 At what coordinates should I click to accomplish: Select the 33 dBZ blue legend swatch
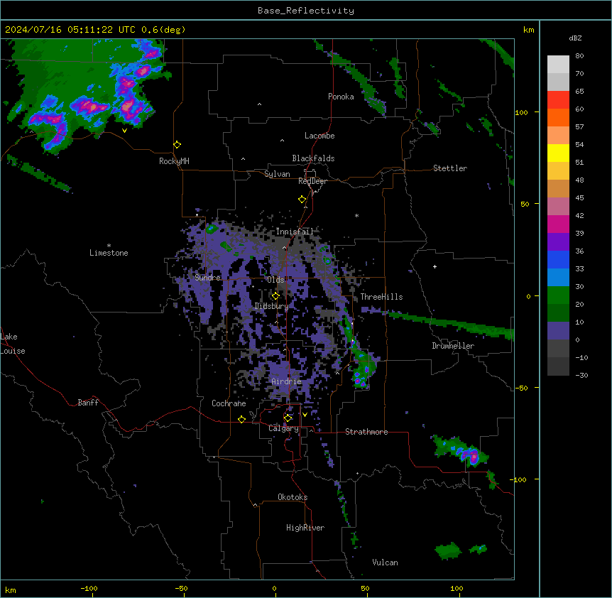(x=558, y=259)
